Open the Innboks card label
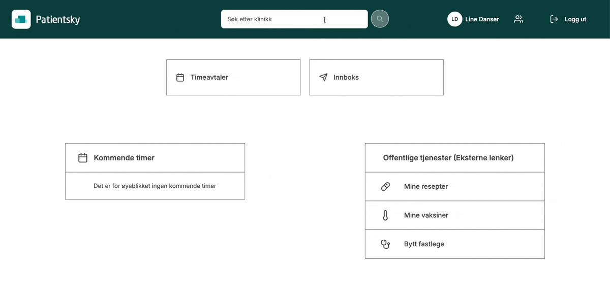Image resolution: width=610 pixels, height=305 pixels. point(346,78)
